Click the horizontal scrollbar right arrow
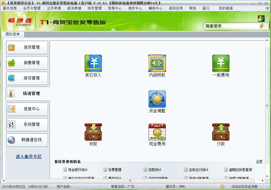This screenshot has width=271, height=190. [263, 181]
